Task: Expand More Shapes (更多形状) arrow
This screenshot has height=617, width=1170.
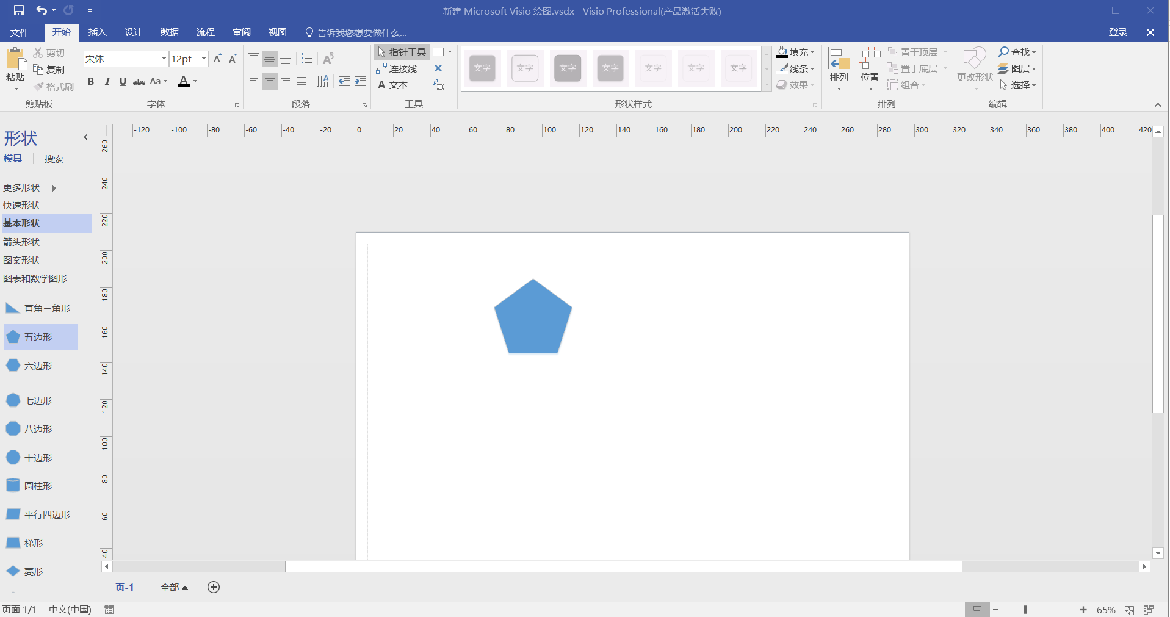Action: (x=54, y=188)
